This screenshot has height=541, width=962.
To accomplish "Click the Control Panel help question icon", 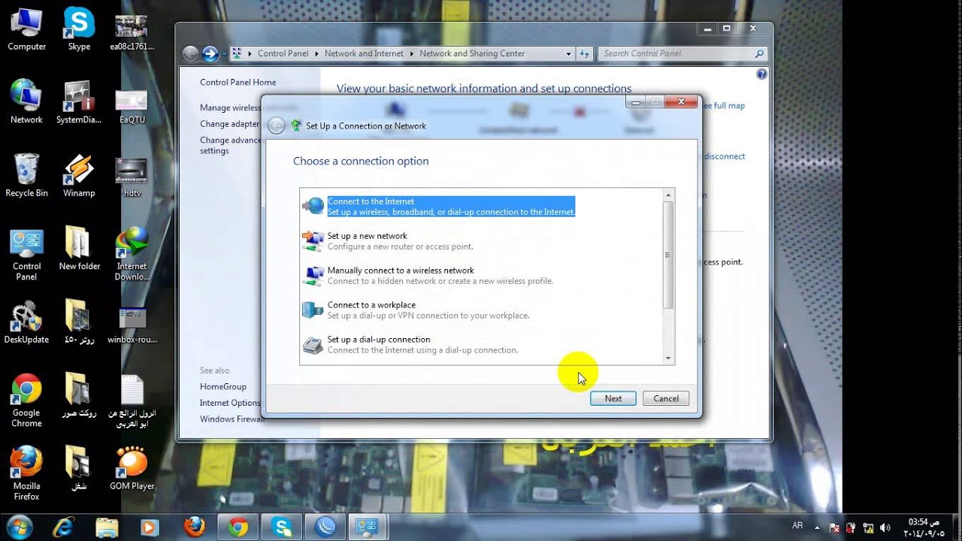I will (x=761, y=74).
